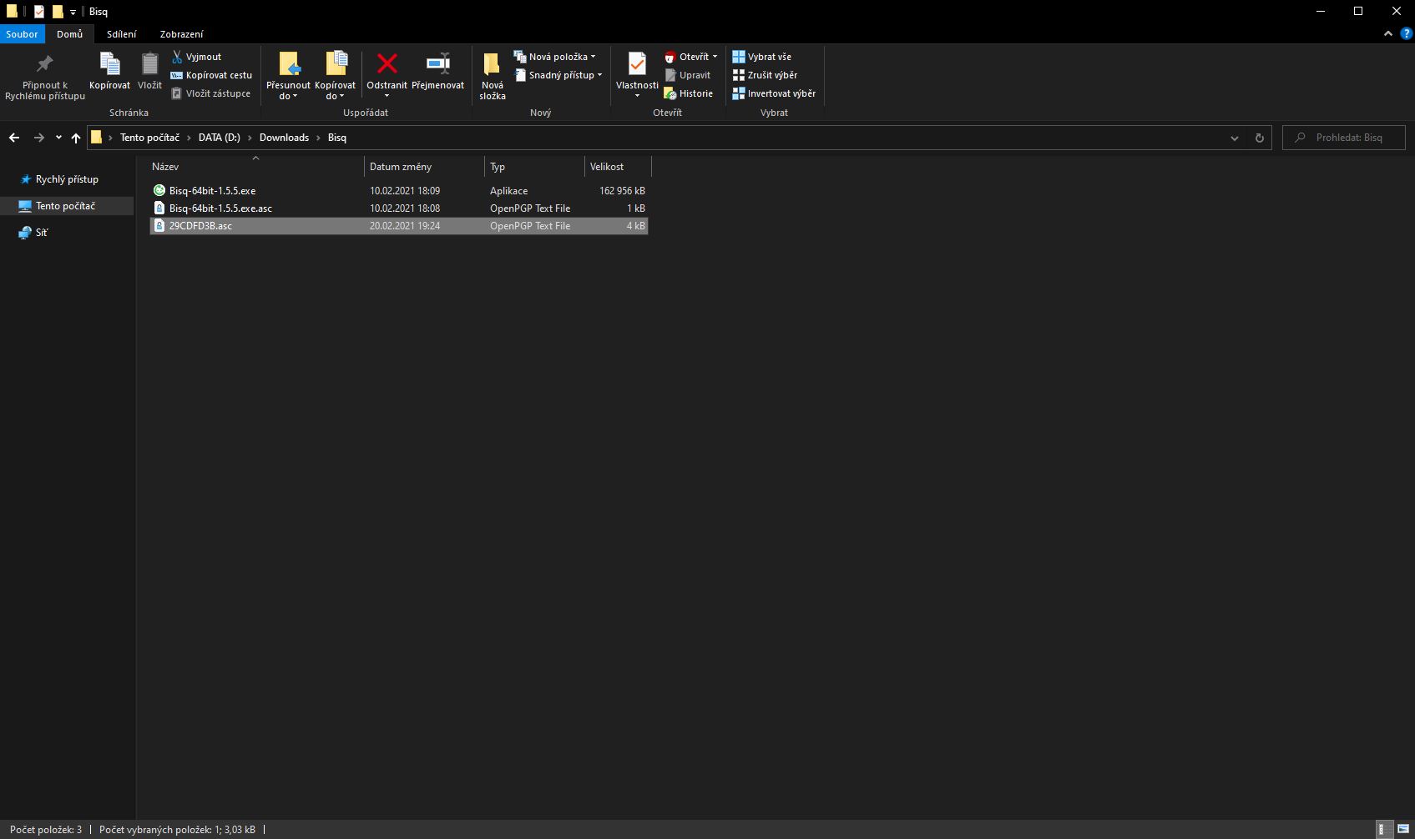
Task: Create a new folder with Nová složka
Action: click(492, 75)
